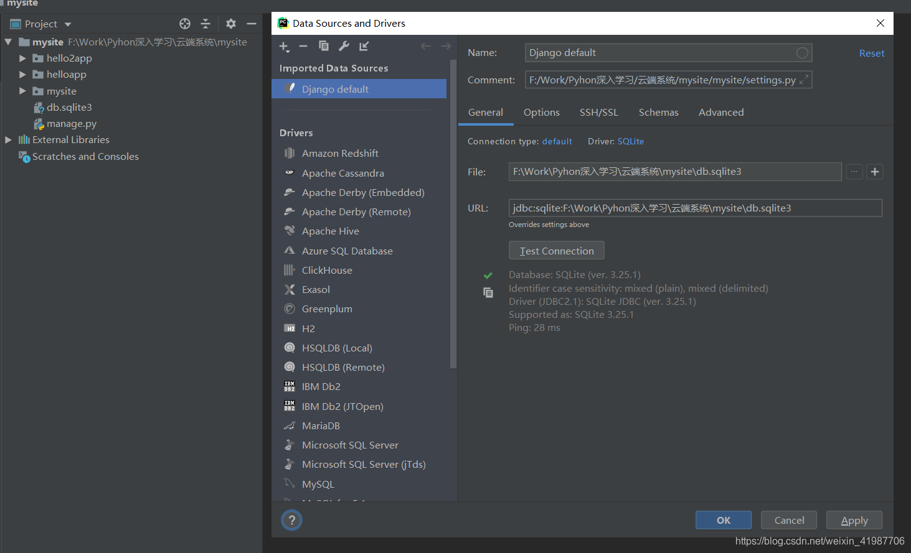Viewport: 911px width, 553px height.
Task: Expand the helloapp folder
Action: click(x=22, y=74)
